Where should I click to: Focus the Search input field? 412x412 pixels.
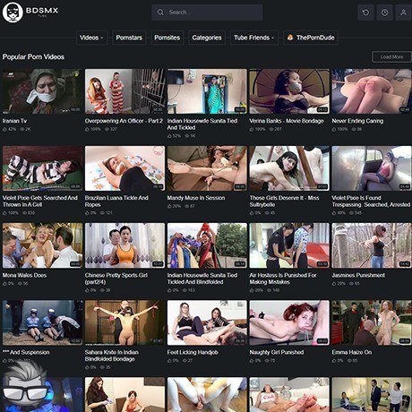pos(207,13)
